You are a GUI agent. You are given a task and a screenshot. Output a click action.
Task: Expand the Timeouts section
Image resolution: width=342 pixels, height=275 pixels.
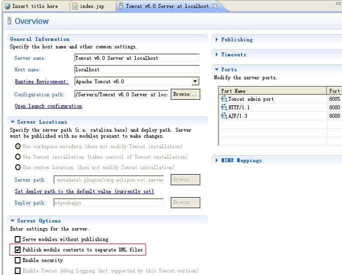217,54
